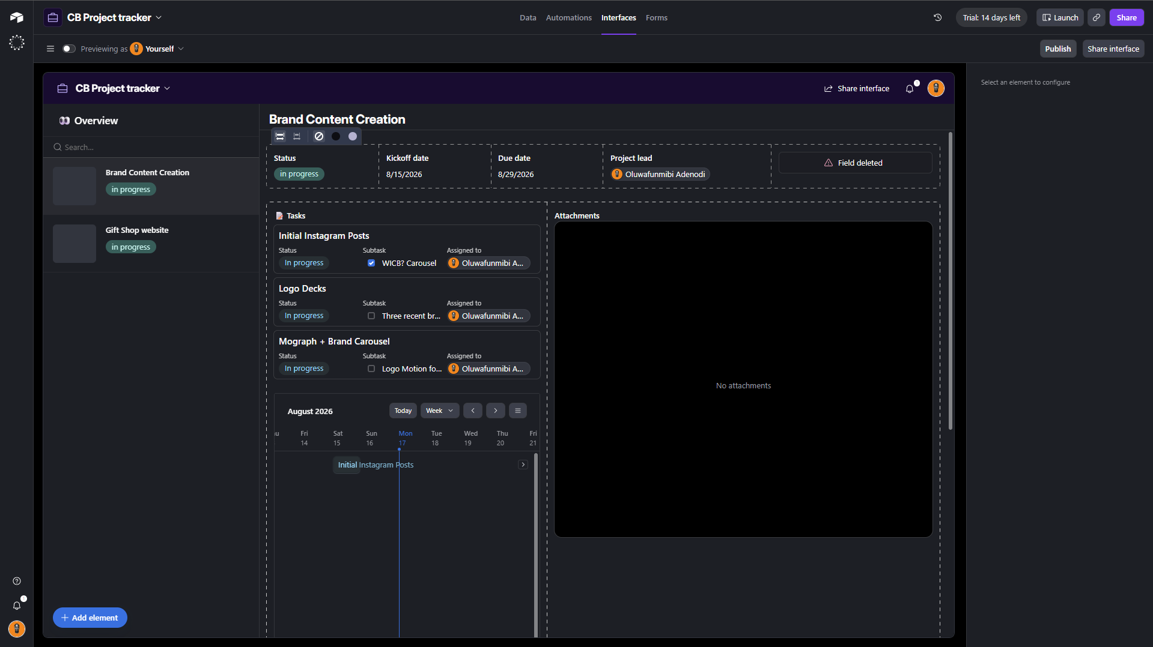
Task: Select the Interfaces tab
Action: [619, 17]
